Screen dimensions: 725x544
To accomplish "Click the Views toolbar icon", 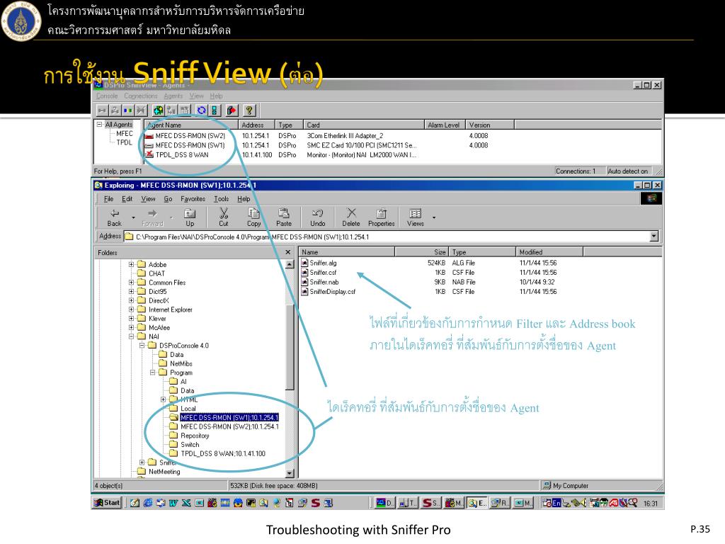I will pos(415,213).
